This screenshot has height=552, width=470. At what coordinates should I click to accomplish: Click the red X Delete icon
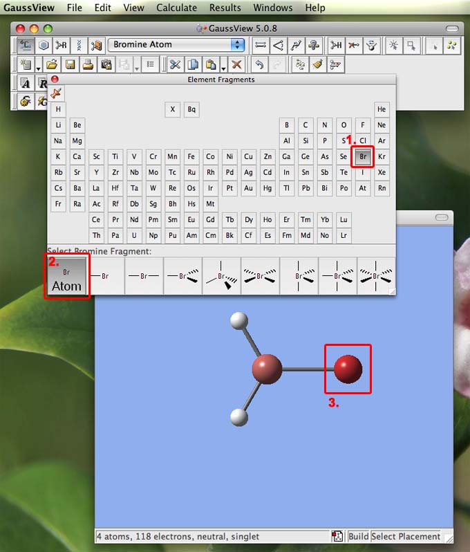[237, 64]
